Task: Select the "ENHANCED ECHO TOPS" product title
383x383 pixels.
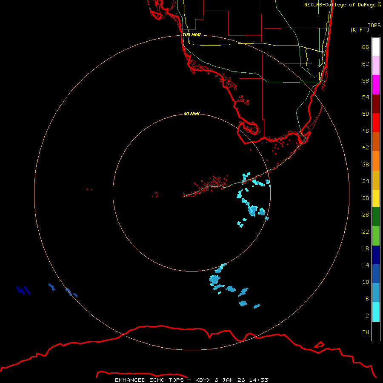Action: (149, 380)
